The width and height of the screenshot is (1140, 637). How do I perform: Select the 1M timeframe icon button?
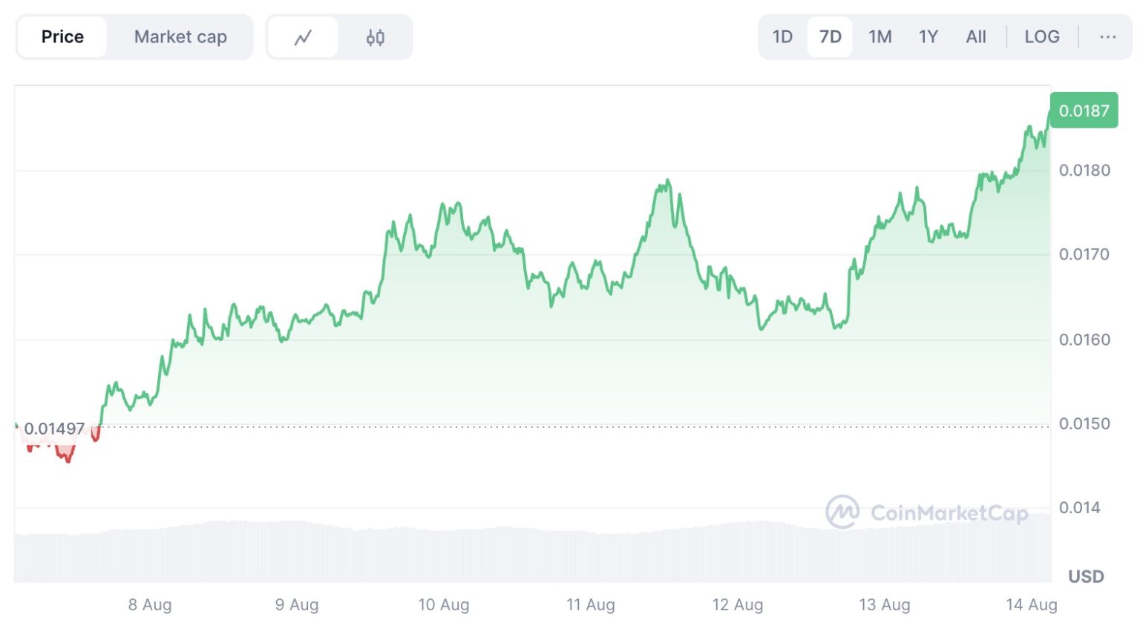point(879,36)
